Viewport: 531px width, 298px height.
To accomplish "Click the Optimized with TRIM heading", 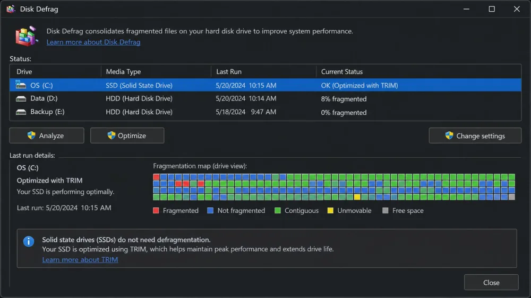I will tap(49, 180).
